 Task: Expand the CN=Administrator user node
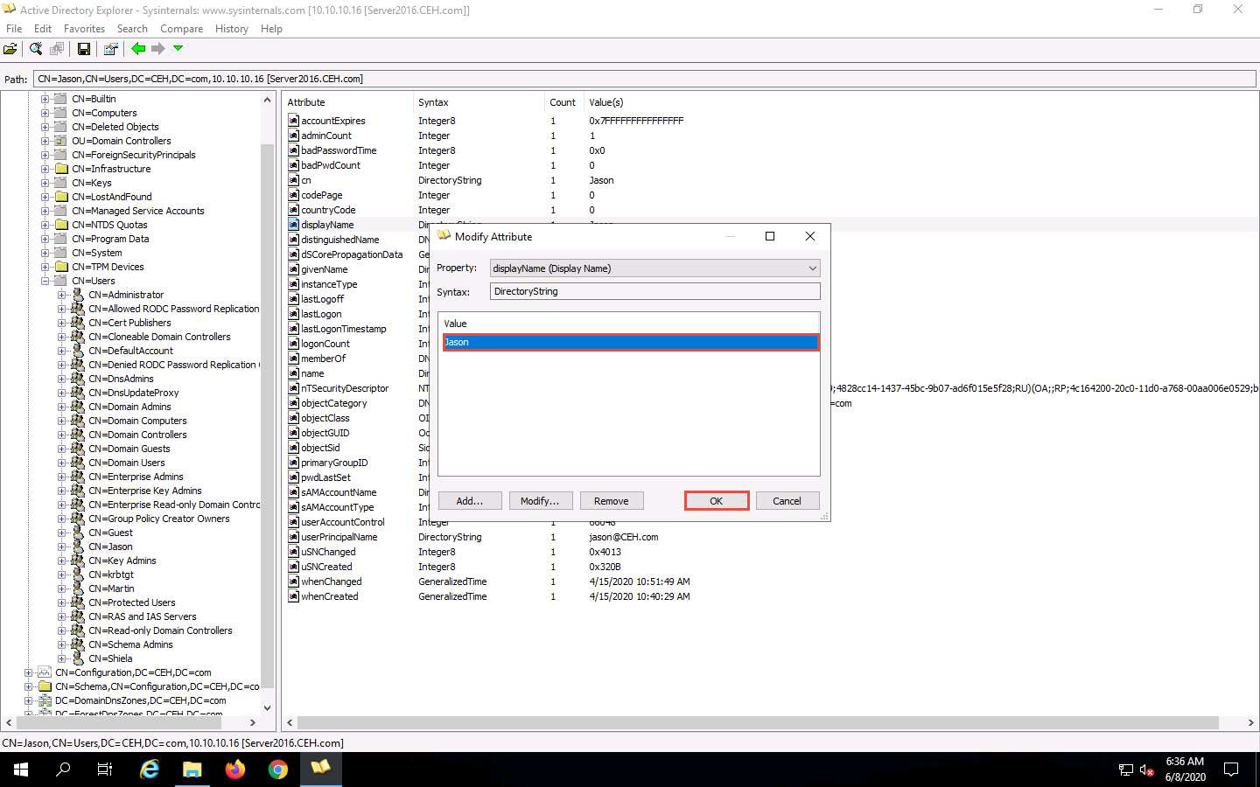[61, 295]
